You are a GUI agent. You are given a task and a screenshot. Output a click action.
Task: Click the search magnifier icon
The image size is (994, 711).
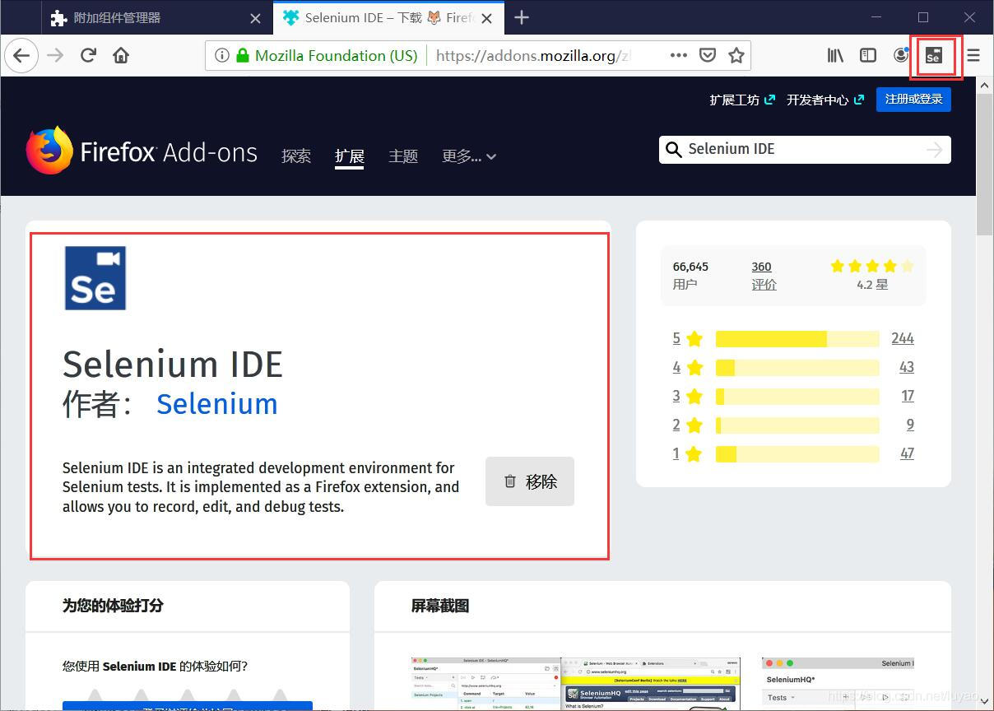pyautogui.click(x=673, y=149)
